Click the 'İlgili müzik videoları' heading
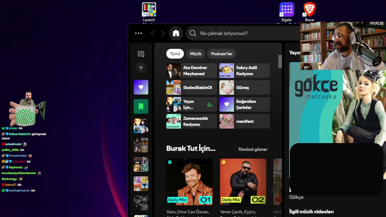Viewport: 386px width, 217px height. pyautogui.click(x=311, y=212)
